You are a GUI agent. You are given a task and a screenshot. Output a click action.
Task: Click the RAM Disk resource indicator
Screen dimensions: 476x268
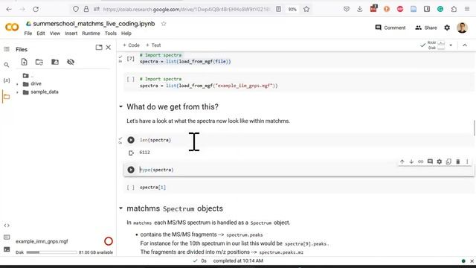pyautogui.click(x=436, y=45)
